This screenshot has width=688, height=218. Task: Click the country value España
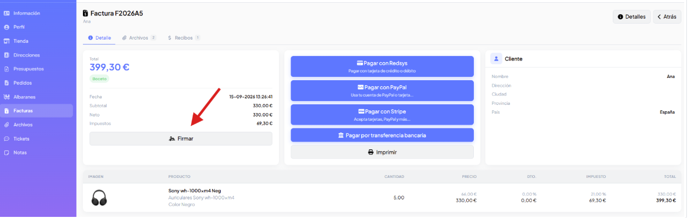667,112
